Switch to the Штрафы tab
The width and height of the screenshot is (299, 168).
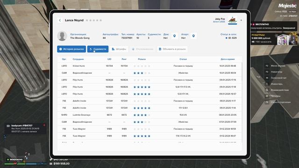119,49
